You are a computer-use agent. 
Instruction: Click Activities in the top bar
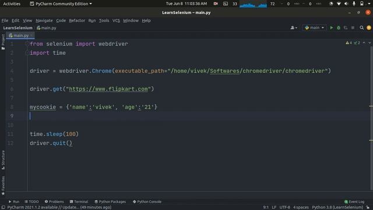(x=12, y=3)
